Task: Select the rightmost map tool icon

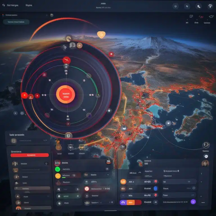Action: (x=211, y=17)
